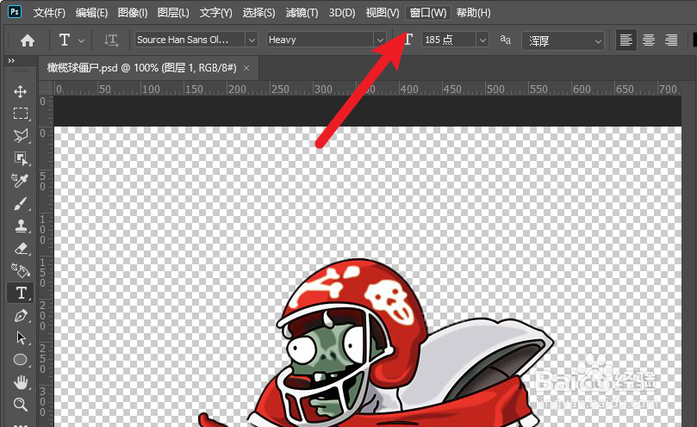The height and width of the screenshot is (427, 697).
Task: Open the 滤镜(T) menu
Action: 302,13
